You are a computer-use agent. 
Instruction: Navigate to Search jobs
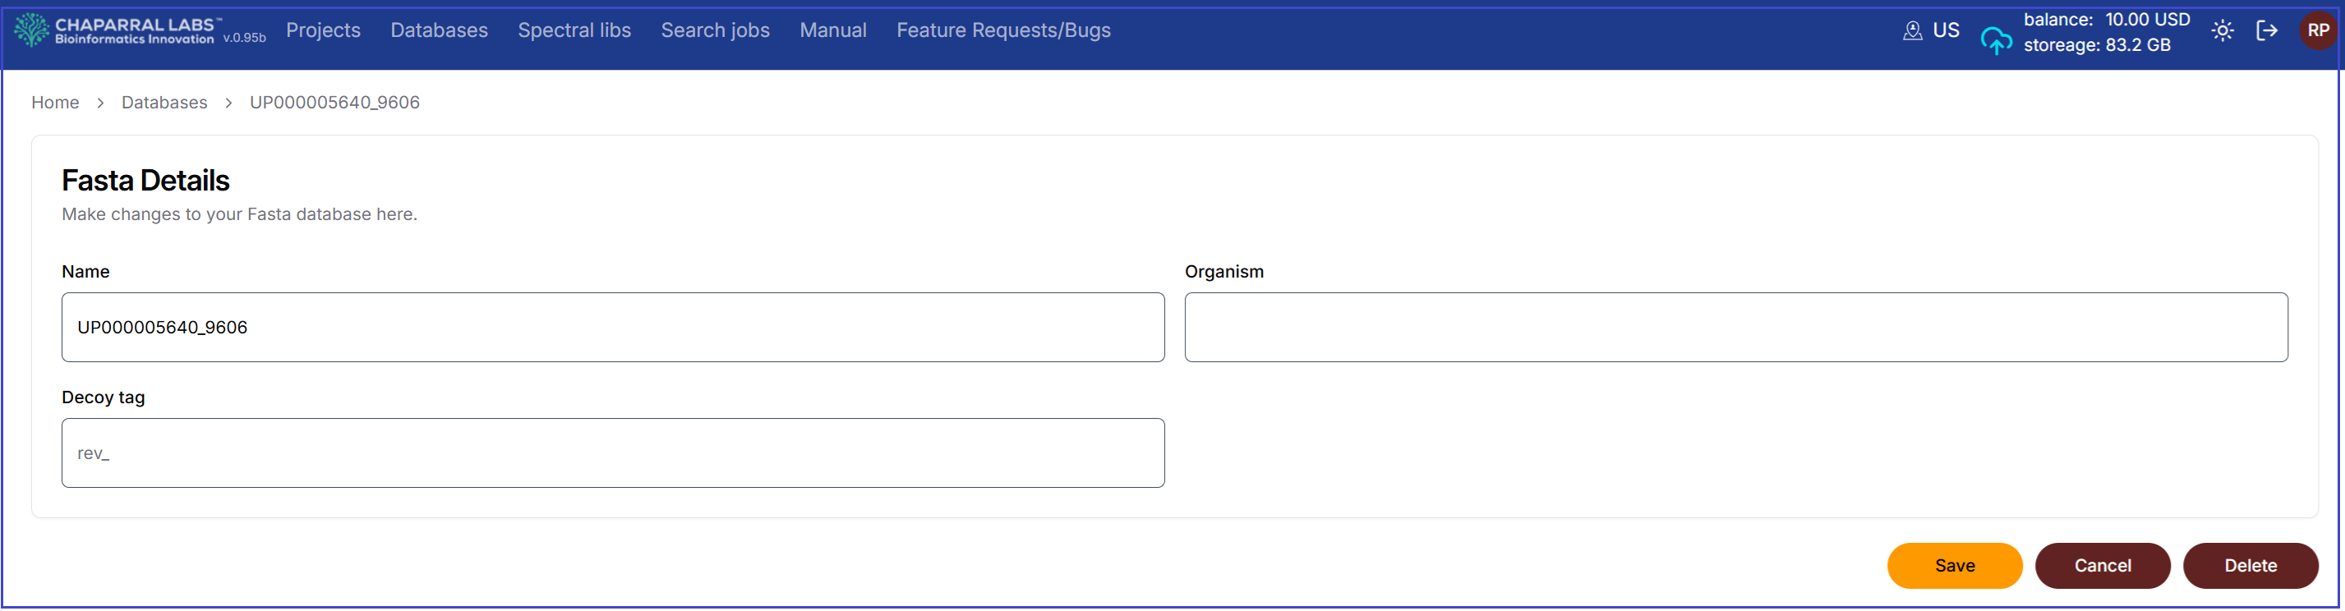(715, 31)
